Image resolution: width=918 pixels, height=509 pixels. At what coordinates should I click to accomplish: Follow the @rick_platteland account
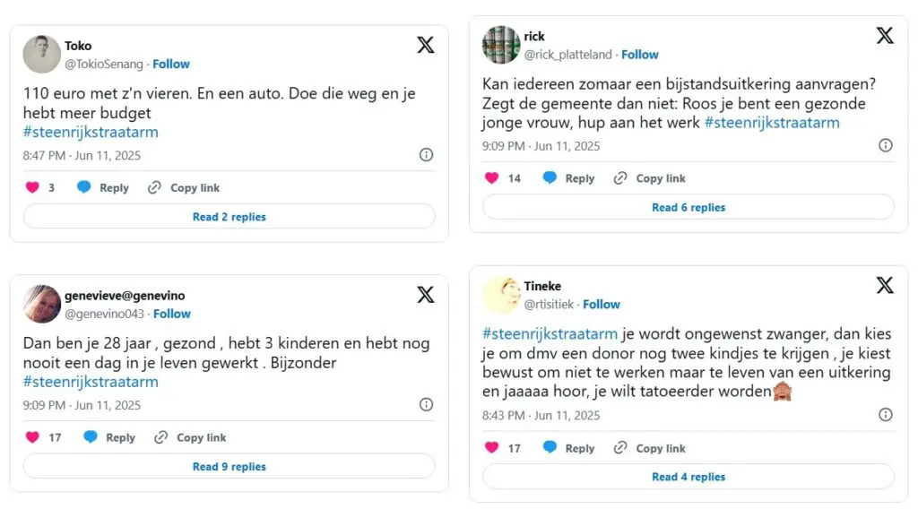tap(640, 55)
